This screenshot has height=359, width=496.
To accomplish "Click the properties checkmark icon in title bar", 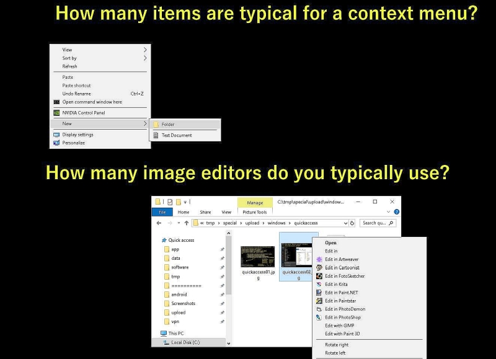I will pos(170,202).
